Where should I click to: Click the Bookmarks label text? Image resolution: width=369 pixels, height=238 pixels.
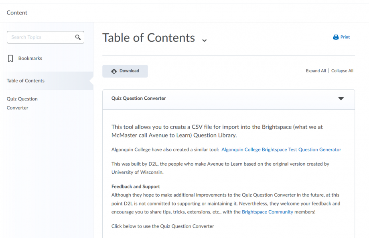[30, 58]
